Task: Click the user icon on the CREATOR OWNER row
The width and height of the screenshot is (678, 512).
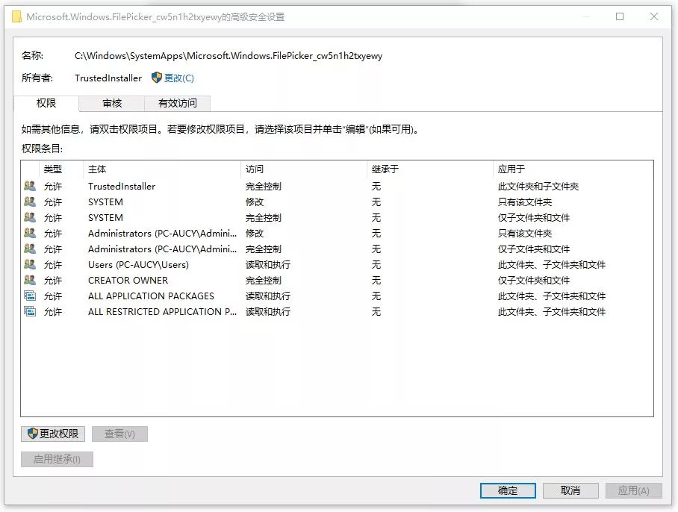Action: pos(30,280)
